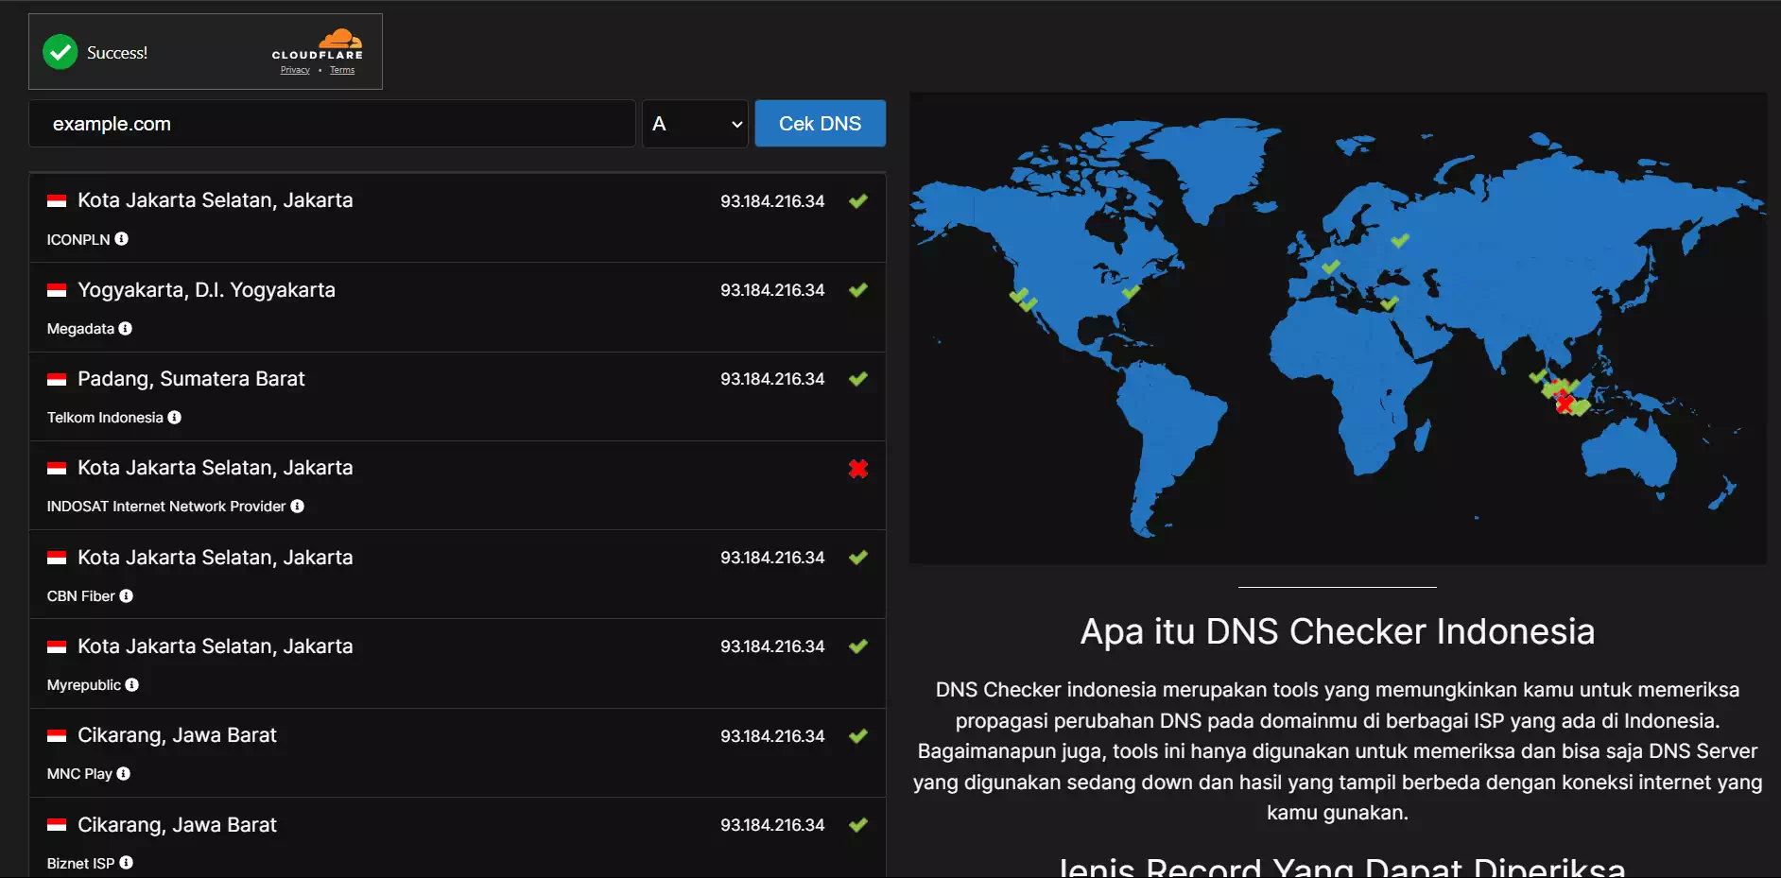The image size is (1781, 878).
Task: Click the red X status for INDOSAT row
Action: tap(858, 469)
